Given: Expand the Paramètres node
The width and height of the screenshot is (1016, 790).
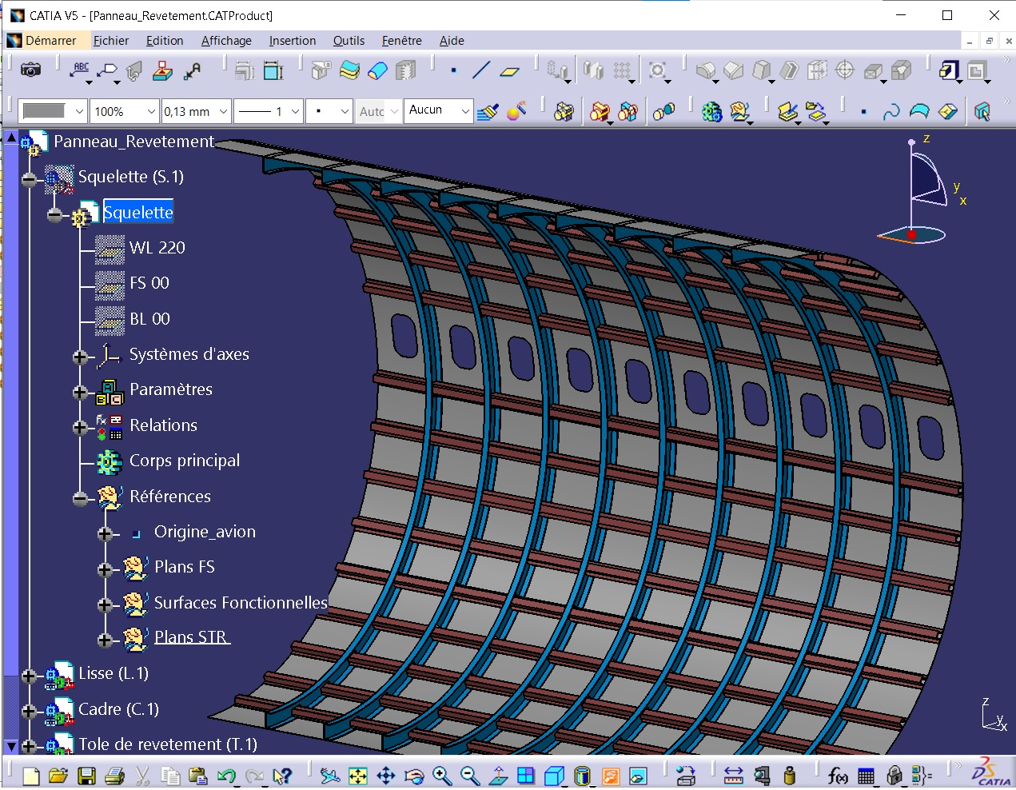Looking at the screenshot, I should (x=80, y=392).
